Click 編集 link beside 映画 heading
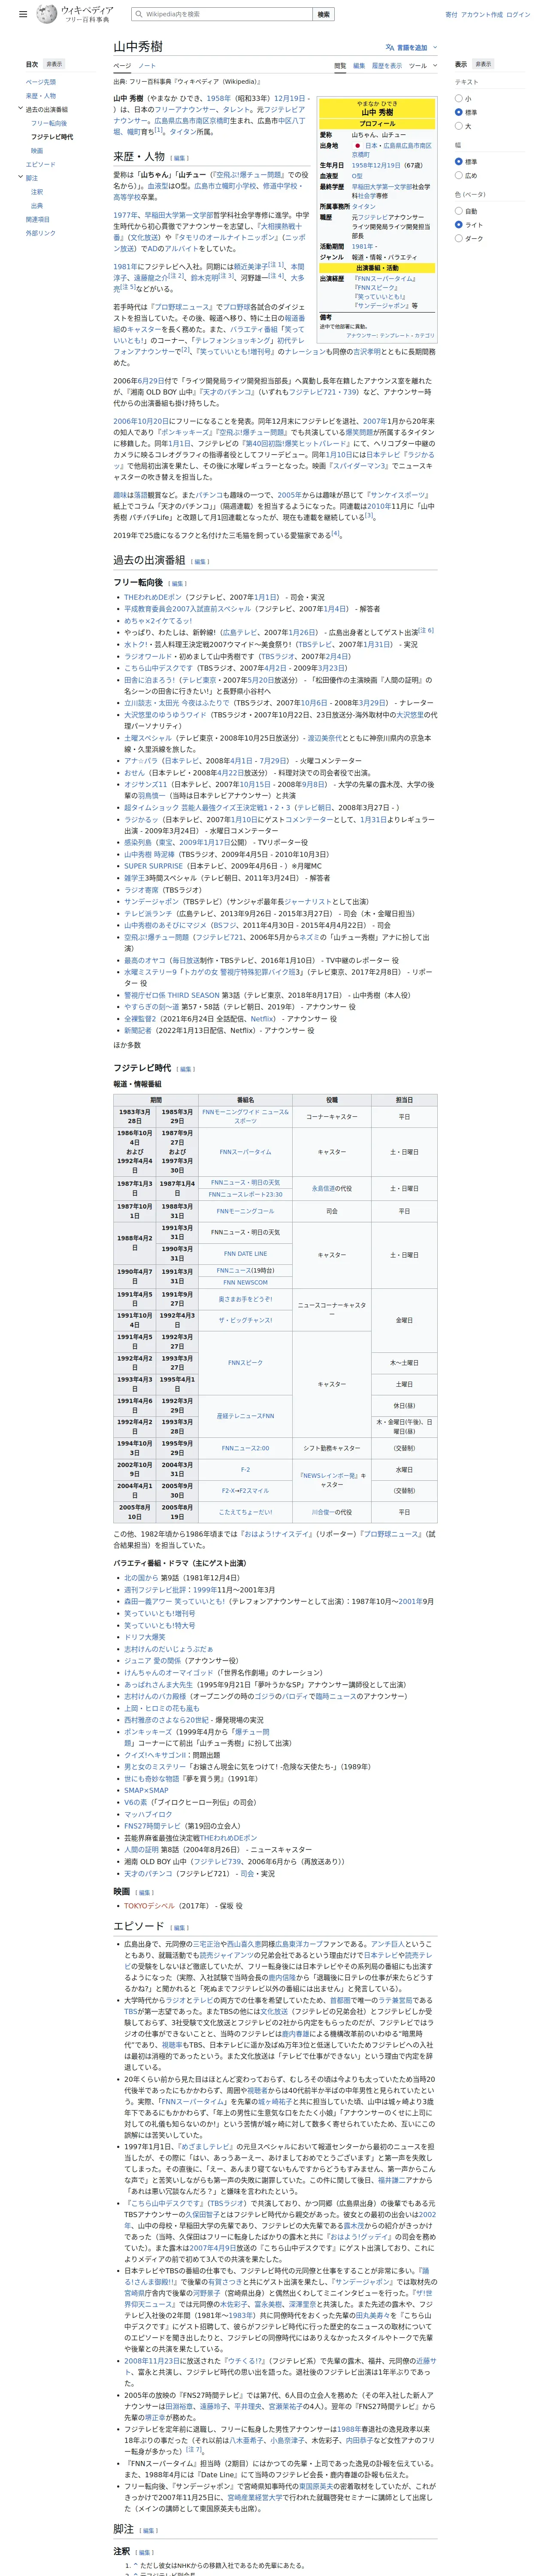551x2576 pixels. (145, 1892)
